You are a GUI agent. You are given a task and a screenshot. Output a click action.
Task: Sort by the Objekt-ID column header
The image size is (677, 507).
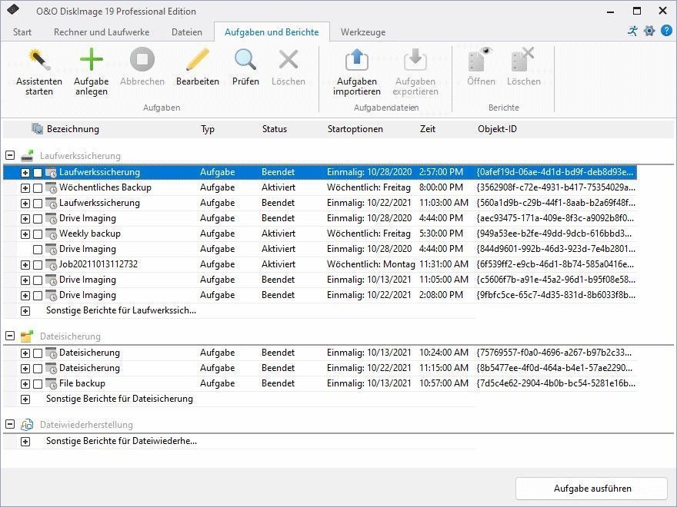click(x=497, y=129)
